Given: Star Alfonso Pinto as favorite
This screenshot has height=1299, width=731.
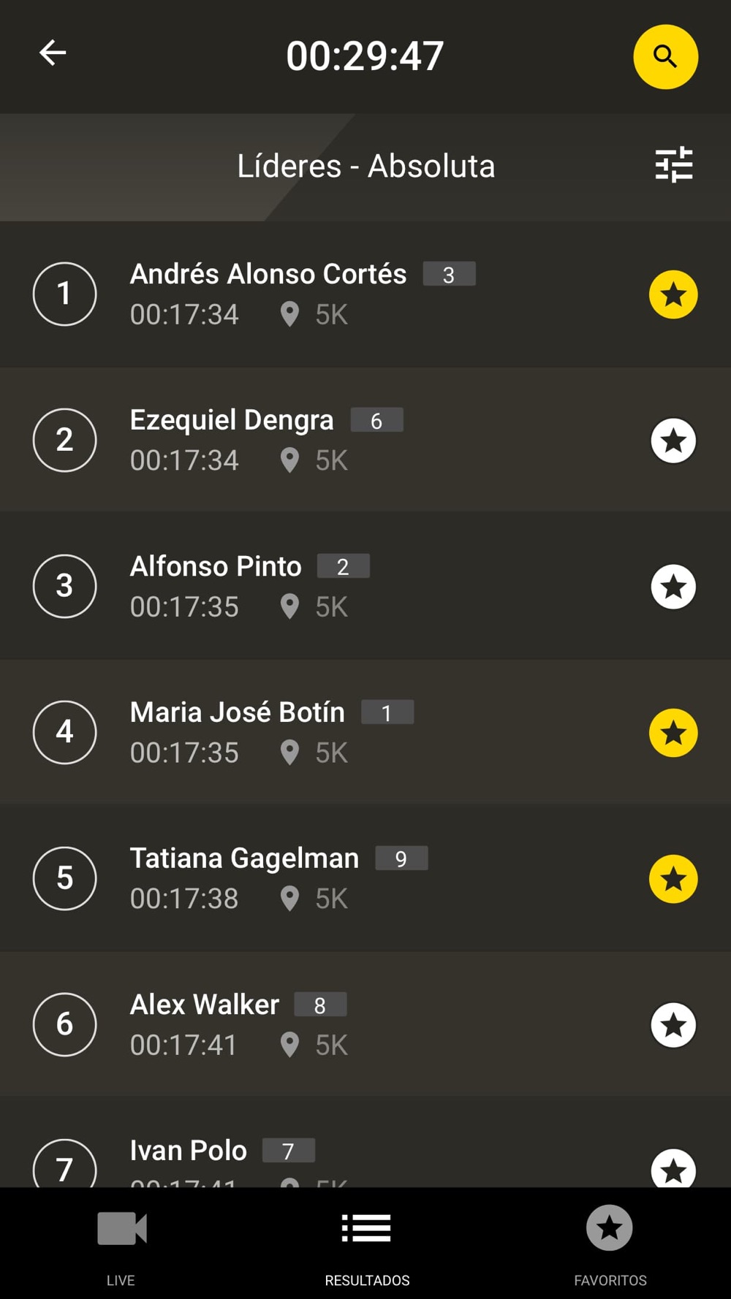Looking at the screenshot, I should [x=673, y=587].
